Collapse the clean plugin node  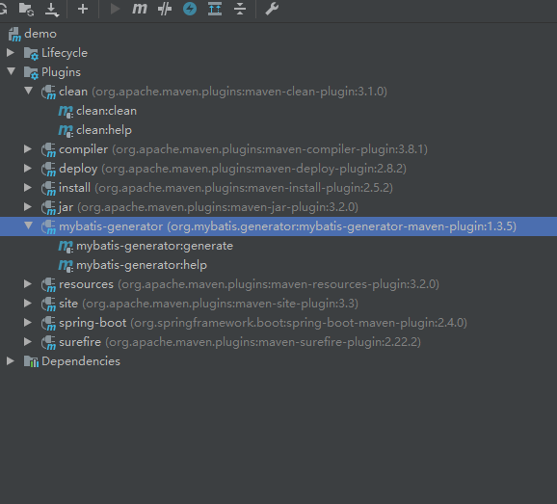(28, 91)
